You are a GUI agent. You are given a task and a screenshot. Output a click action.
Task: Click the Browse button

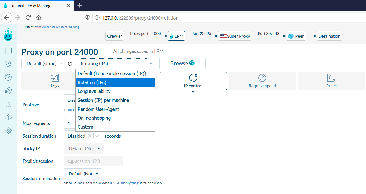[182, 64]
